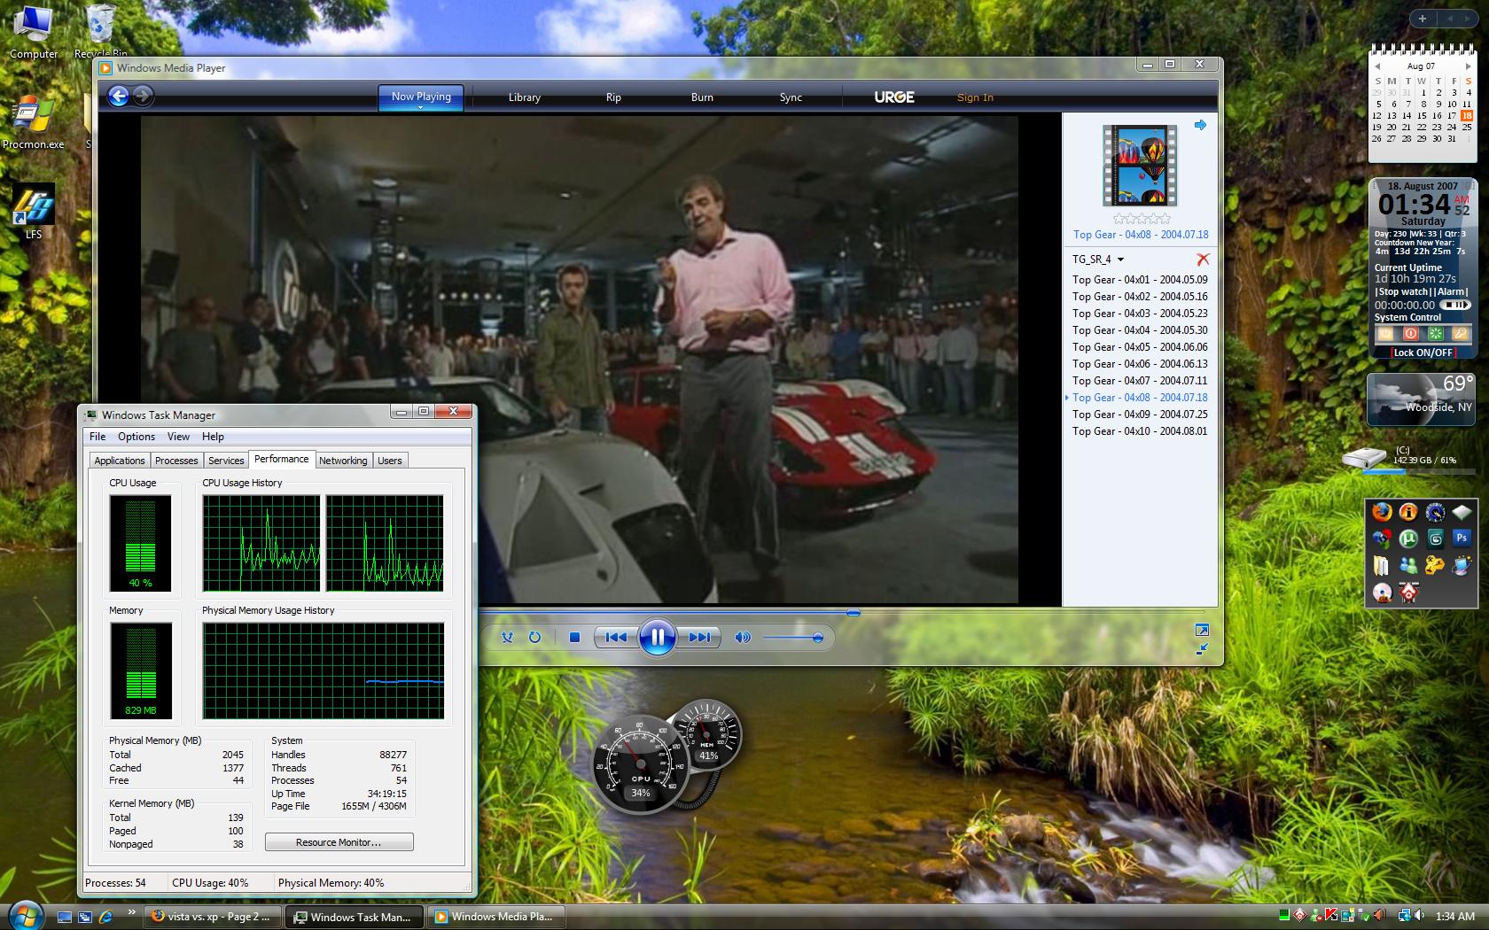Viewport: 1489px width, 930px height.
Task: Switch Media Player to compact mode
Action: 1202,648
